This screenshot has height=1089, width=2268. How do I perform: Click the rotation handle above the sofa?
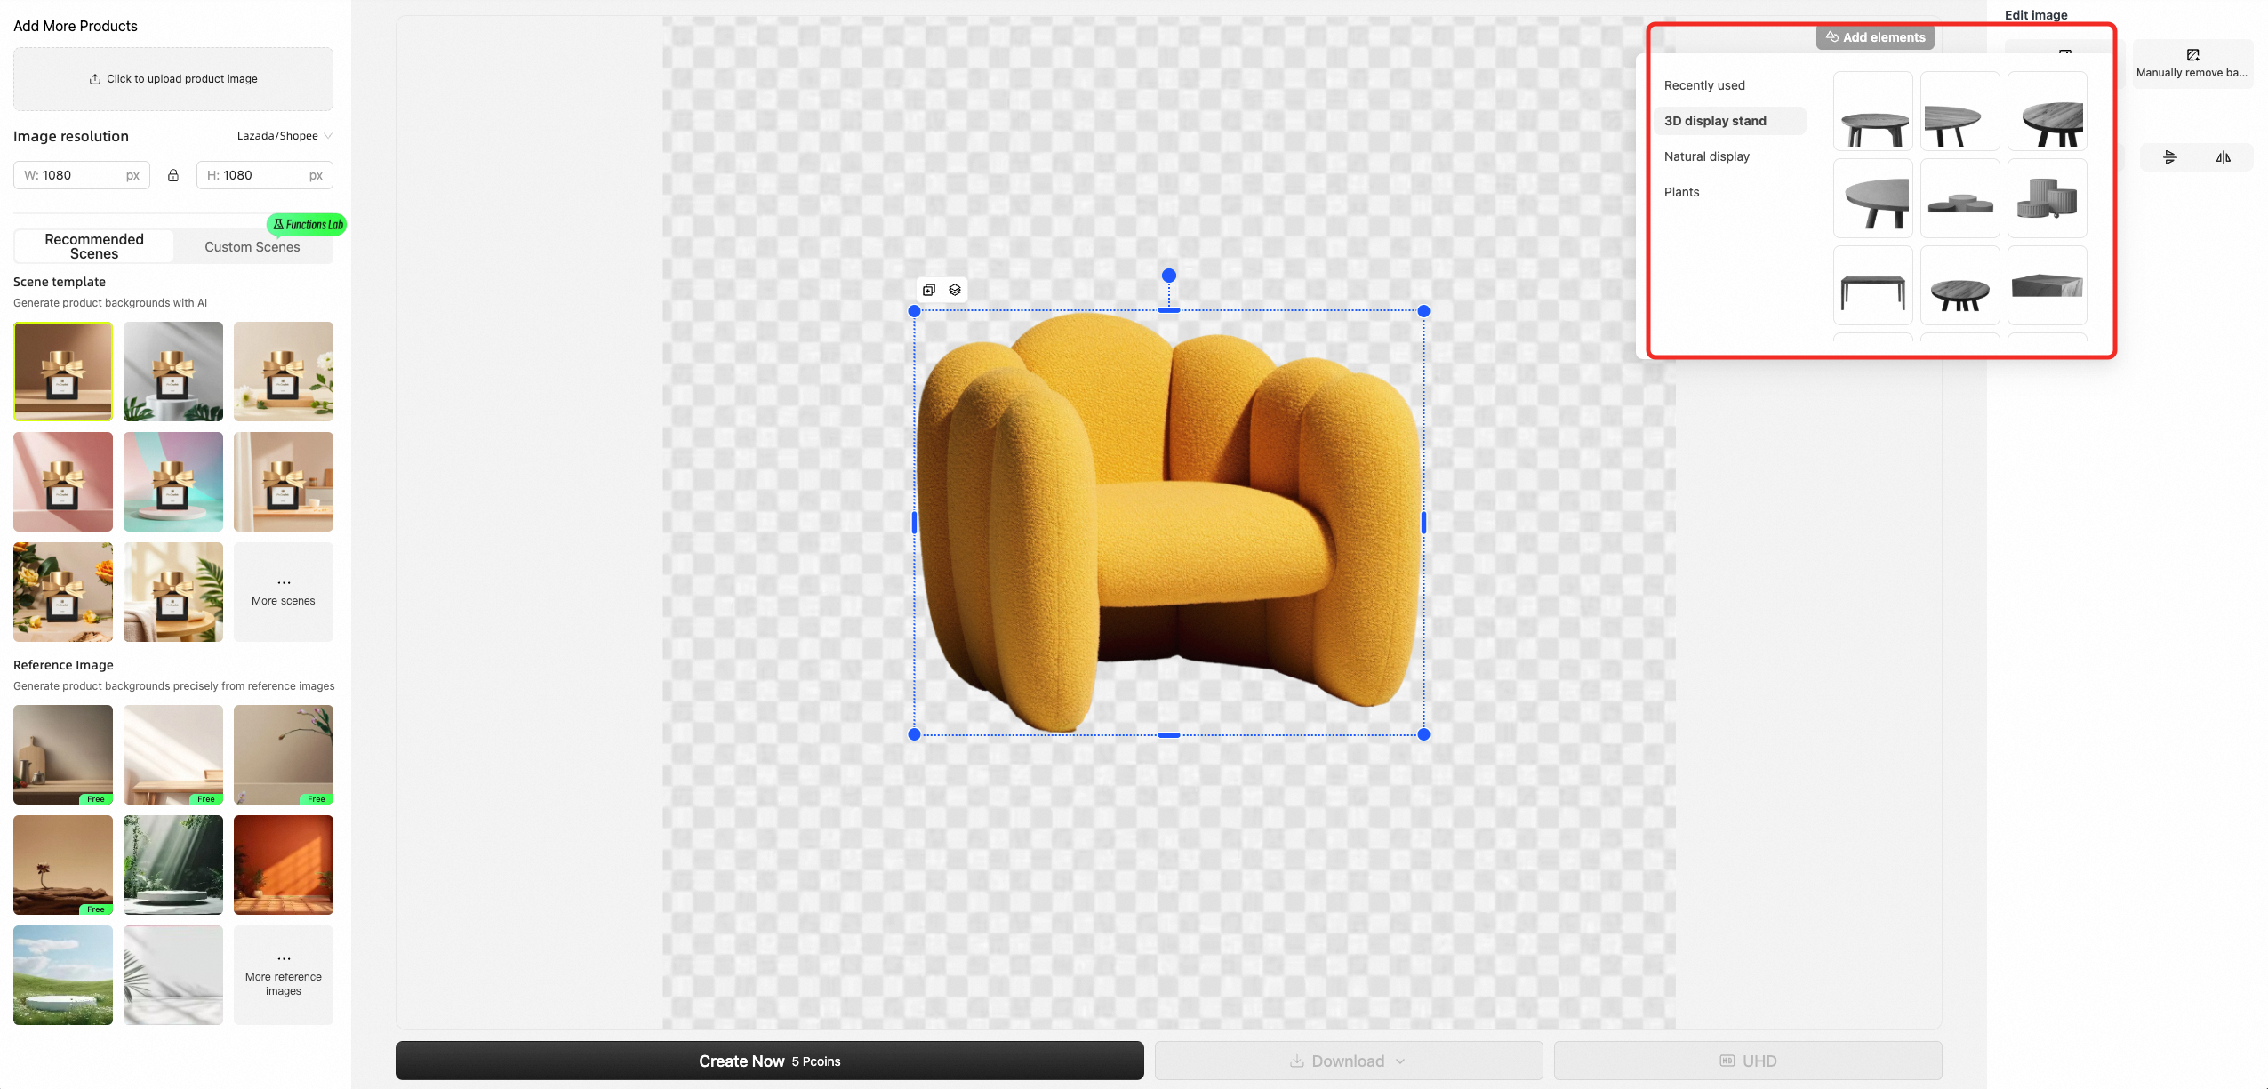1169,276
